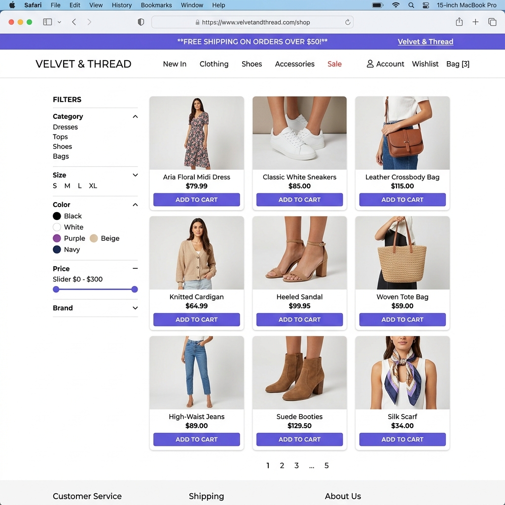Open the shopping bag showing 3 items
The image size is (505, 505).
coord(458,64)
